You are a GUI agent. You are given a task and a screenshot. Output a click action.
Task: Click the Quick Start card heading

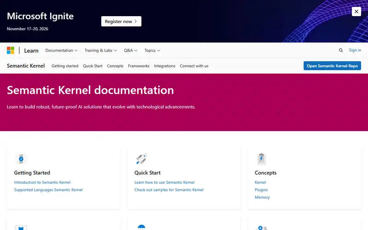click(x=147, y=173)
